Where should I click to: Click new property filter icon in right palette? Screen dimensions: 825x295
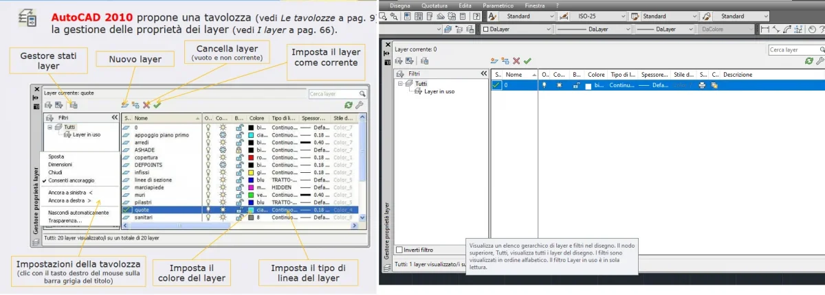click(x=399, y=61)
